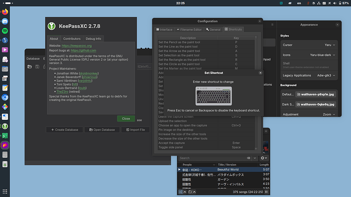The height and width of the screenshot is (197, 351).
Task: Switch to the General tab in Configuration
Action: (213, 29)
